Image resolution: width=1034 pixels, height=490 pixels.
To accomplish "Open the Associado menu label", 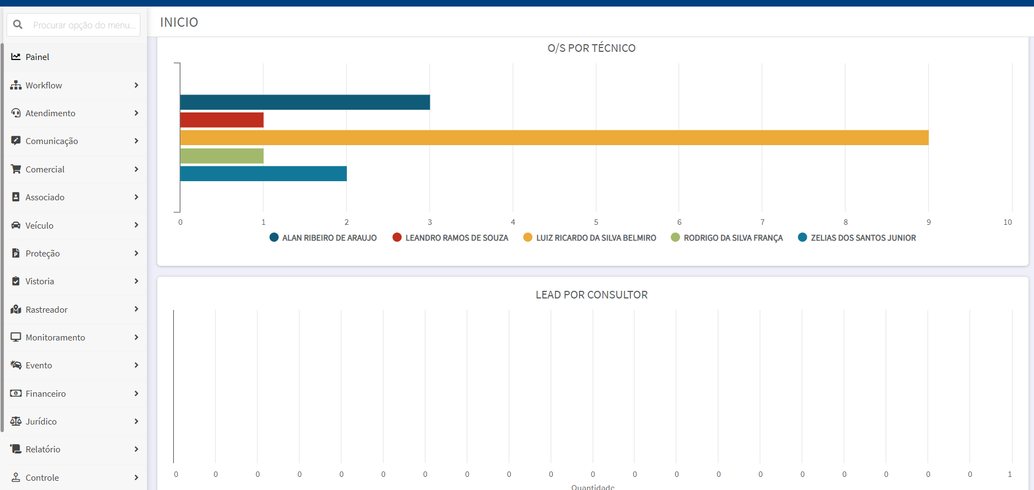I will (45, 197).
